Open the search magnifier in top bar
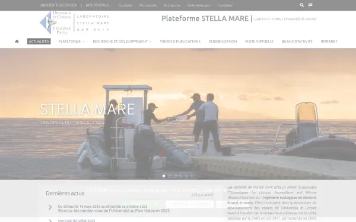 point(302,5)
